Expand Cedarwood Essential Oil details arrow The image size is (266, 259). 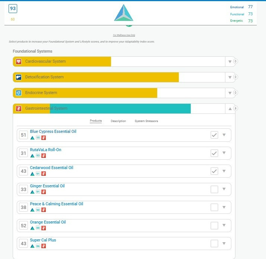pyautogui.click(x=224, y=171)
